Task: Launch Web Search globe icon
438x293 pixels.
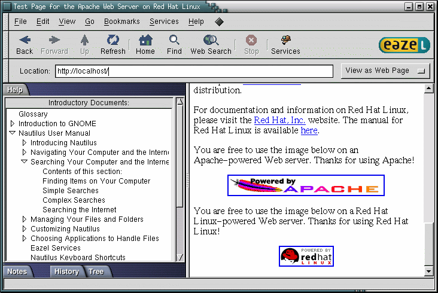Action: pos(211,40)
